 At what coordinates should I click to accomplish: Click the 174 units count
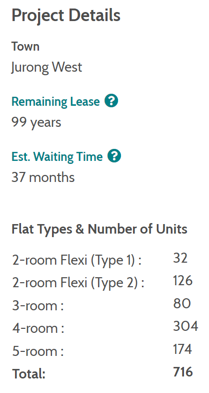point(182,349)
